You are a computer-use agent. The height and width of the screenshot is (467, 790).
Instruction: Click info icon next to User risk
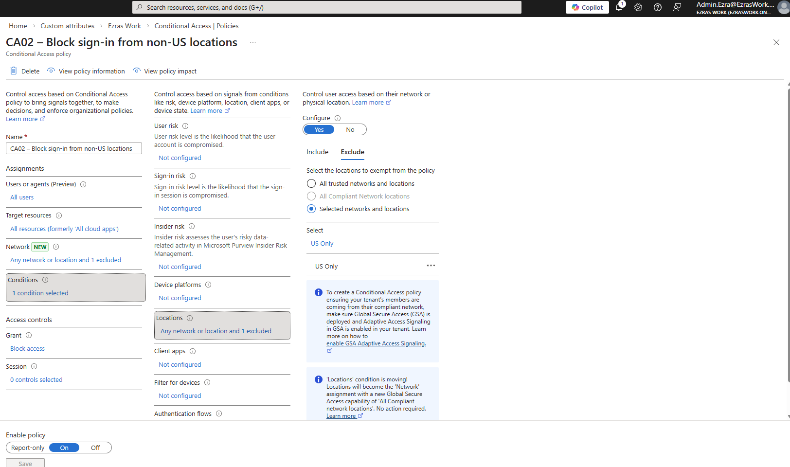[x=185, y=126]
